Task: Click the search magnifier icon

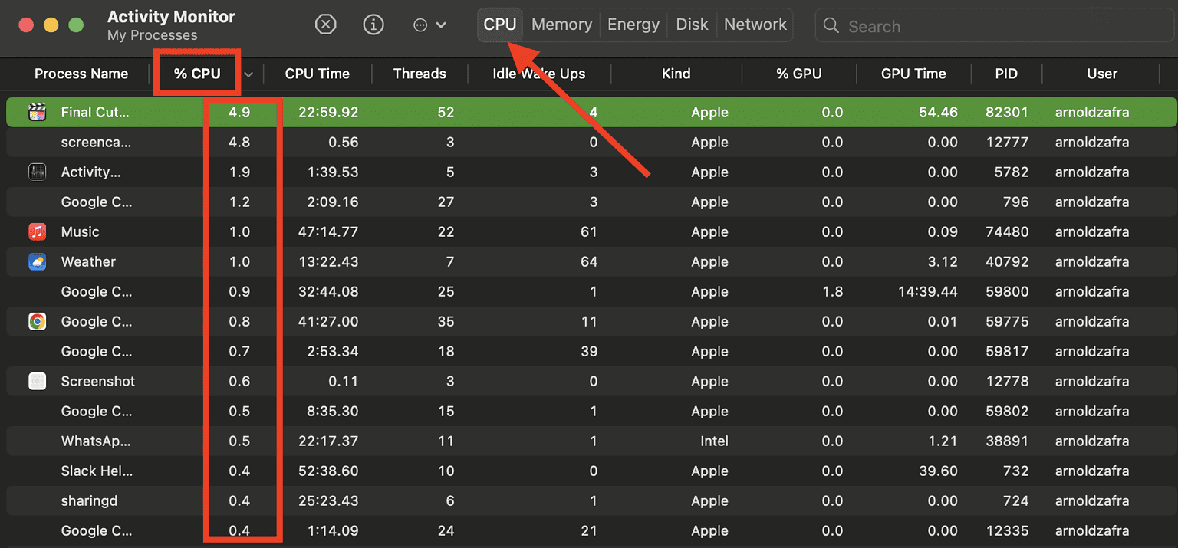Action: click(x=831, y=25)
